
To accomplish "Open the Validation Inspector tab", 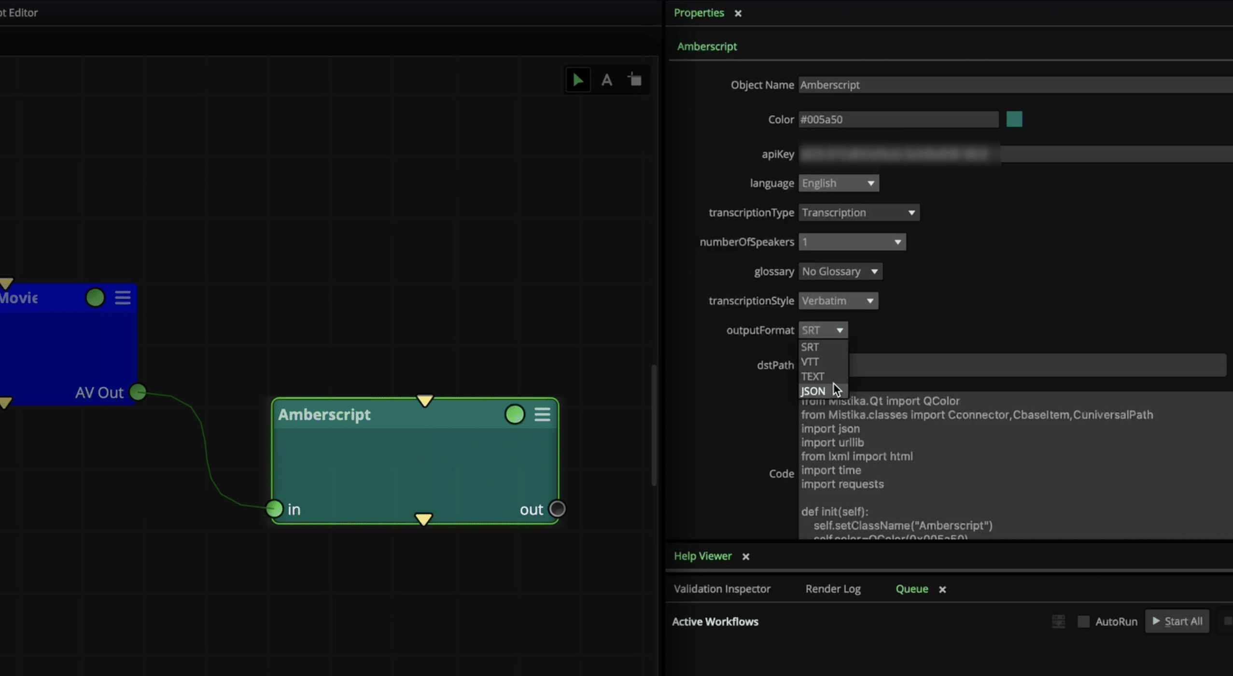I will pos(722,589).
